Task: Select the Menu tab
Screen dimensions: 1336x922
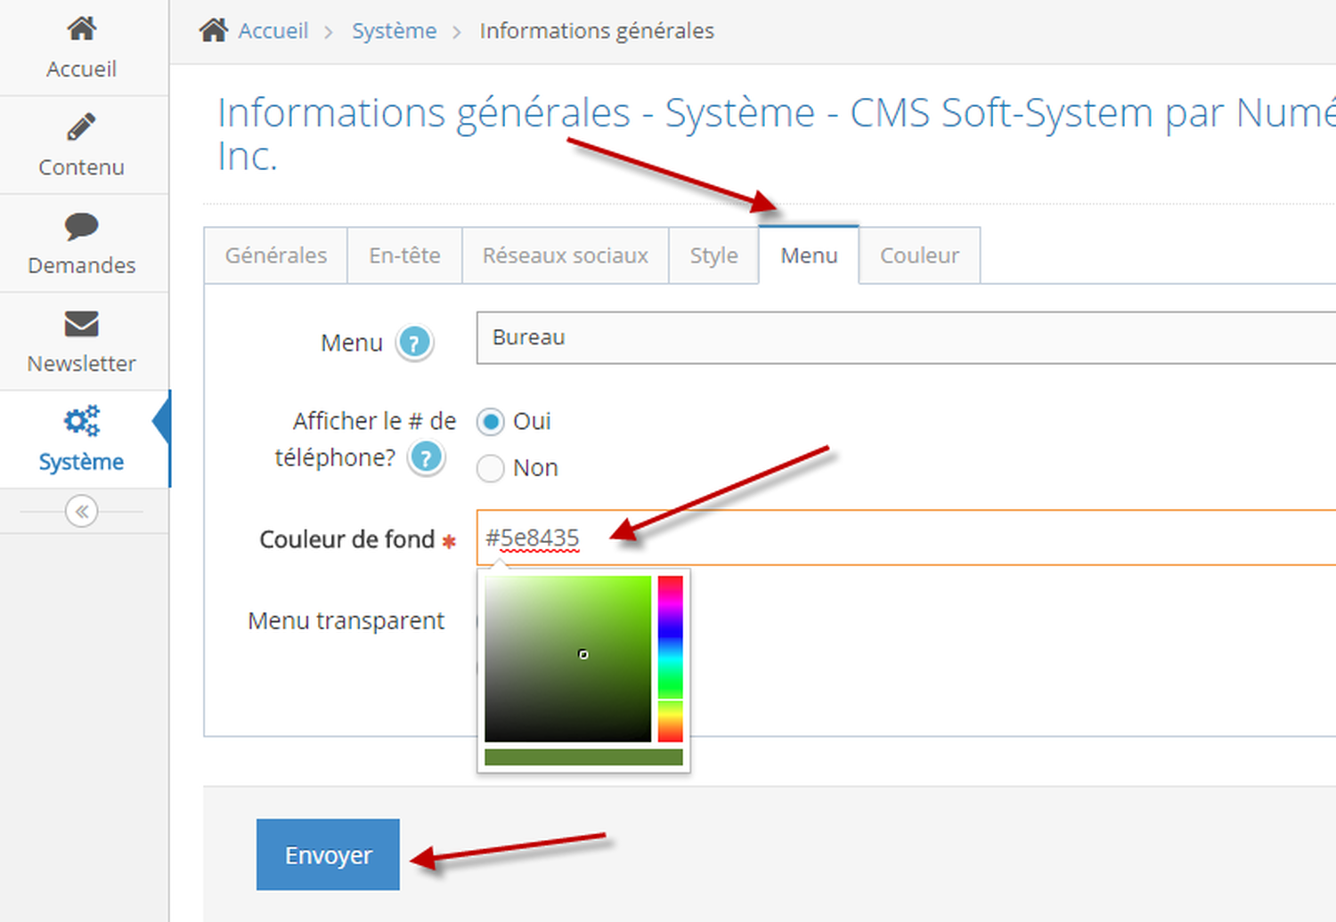Action: pos(809,255)
